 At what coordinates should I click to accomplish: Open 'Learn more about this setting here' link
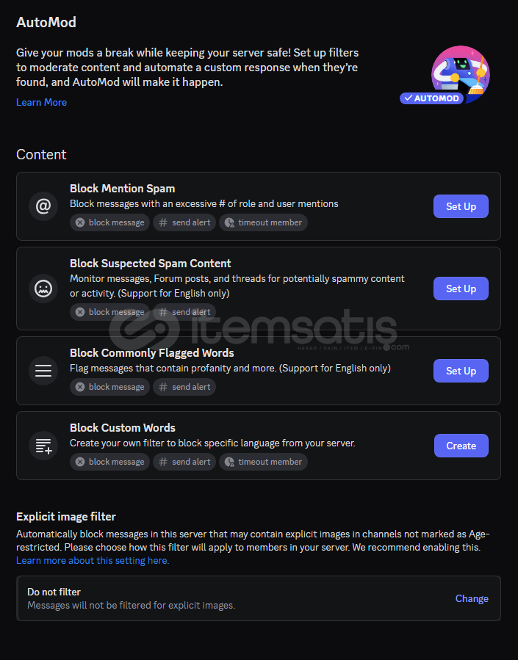(x=93, y=561)
